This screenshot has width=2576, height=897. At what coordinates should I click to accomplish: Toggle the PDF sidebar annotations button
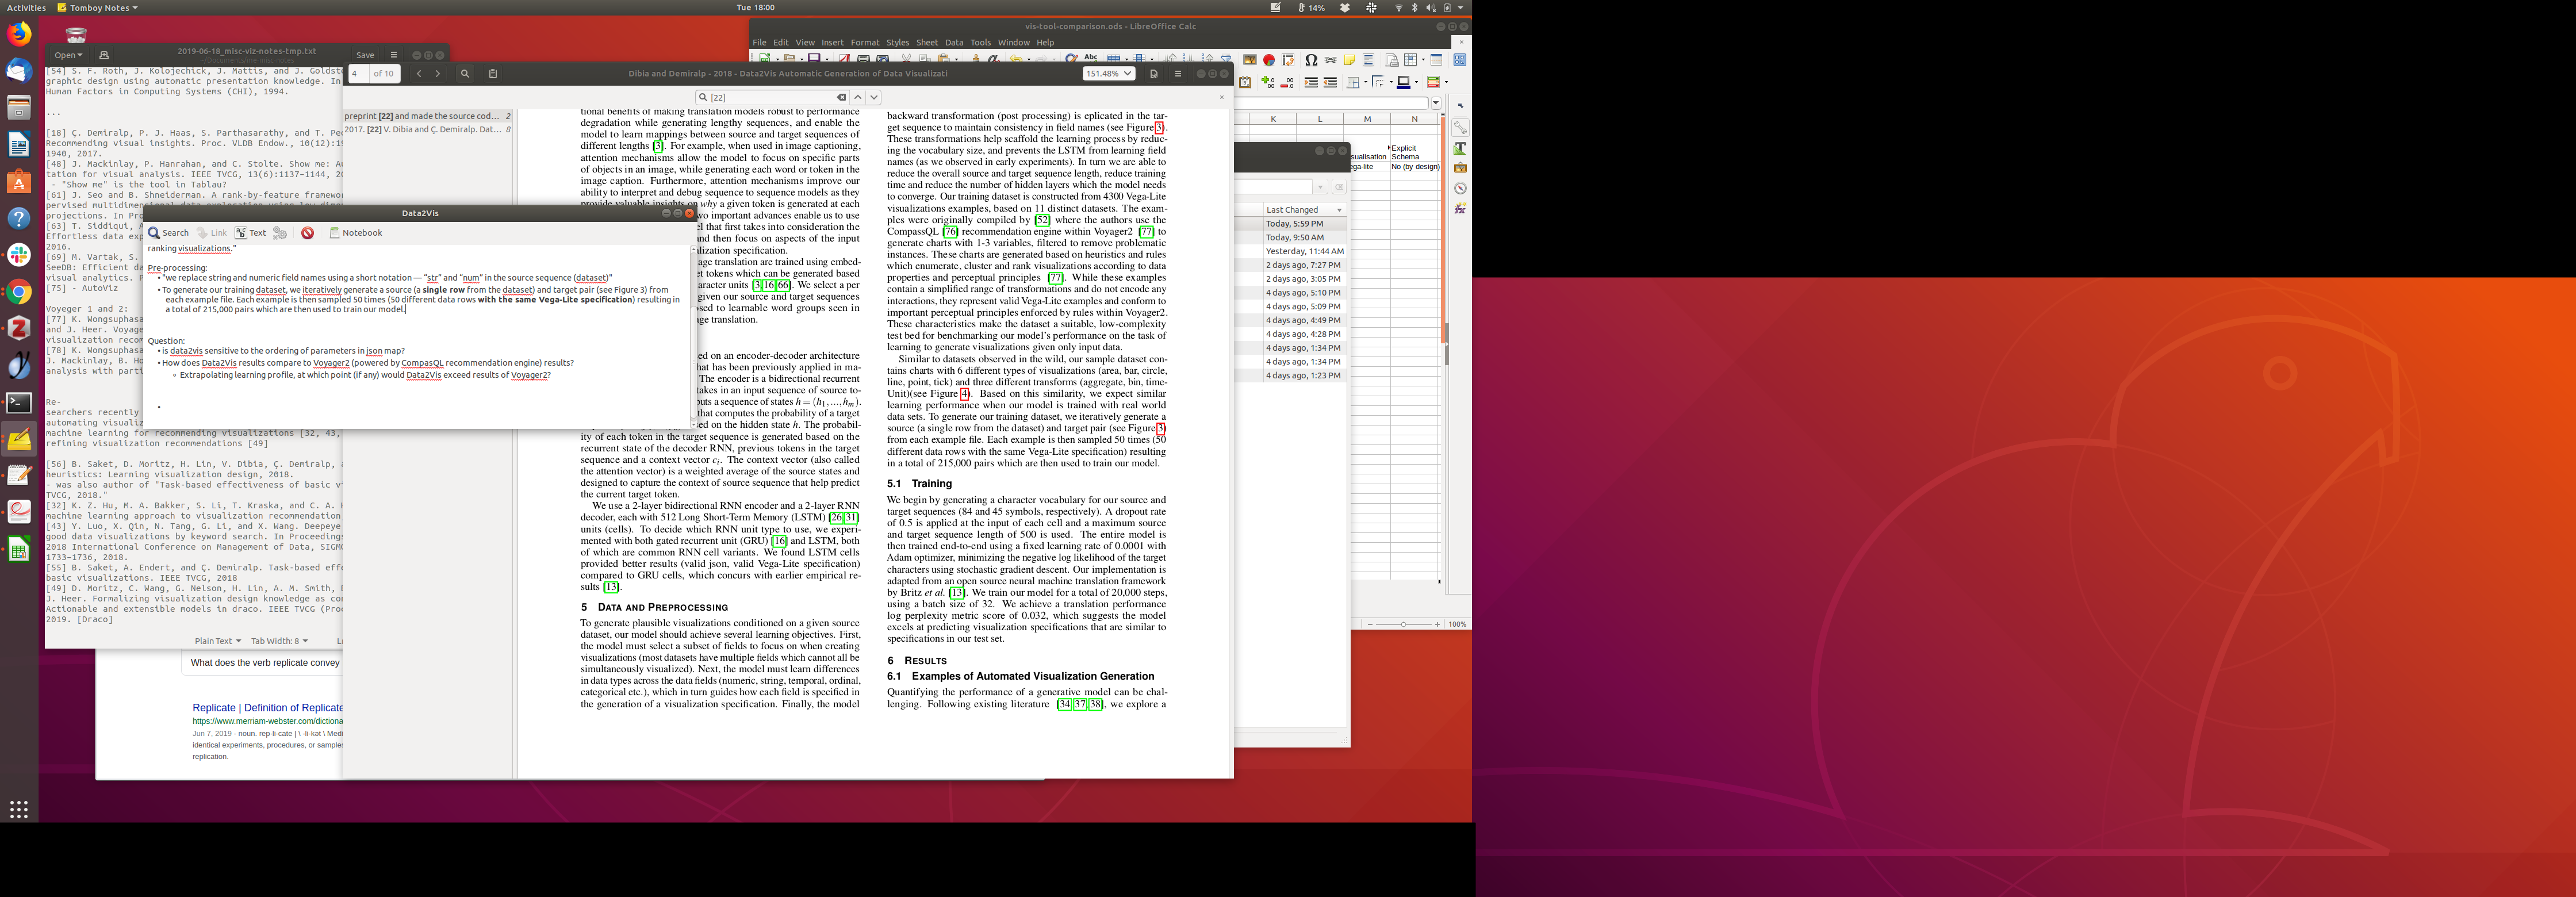point(492,74)
